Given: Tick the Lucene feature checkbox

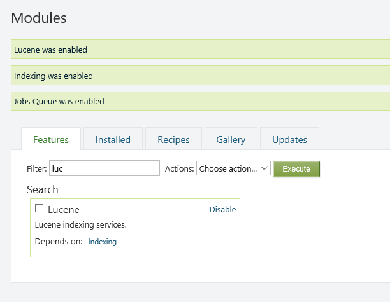Looking at the screenshot, I should (40, 209).
